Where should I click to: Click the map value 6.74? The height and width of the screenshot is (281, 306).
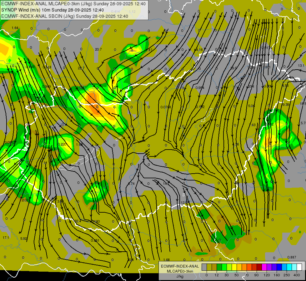point(131,184)
